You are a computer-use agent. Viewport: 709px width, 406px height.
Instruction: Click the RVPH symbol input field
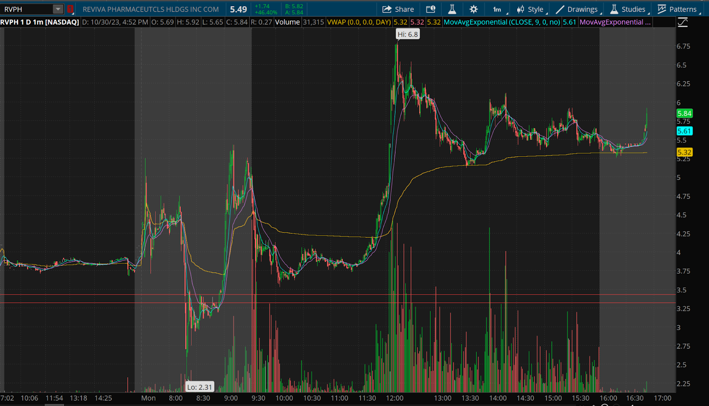(x=27, y=9)
